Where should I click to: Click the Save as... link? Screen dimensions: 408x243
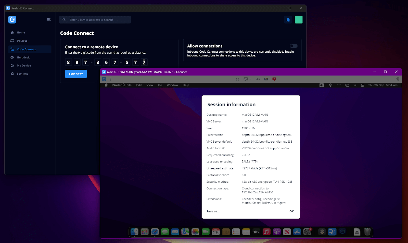(213, 211)
